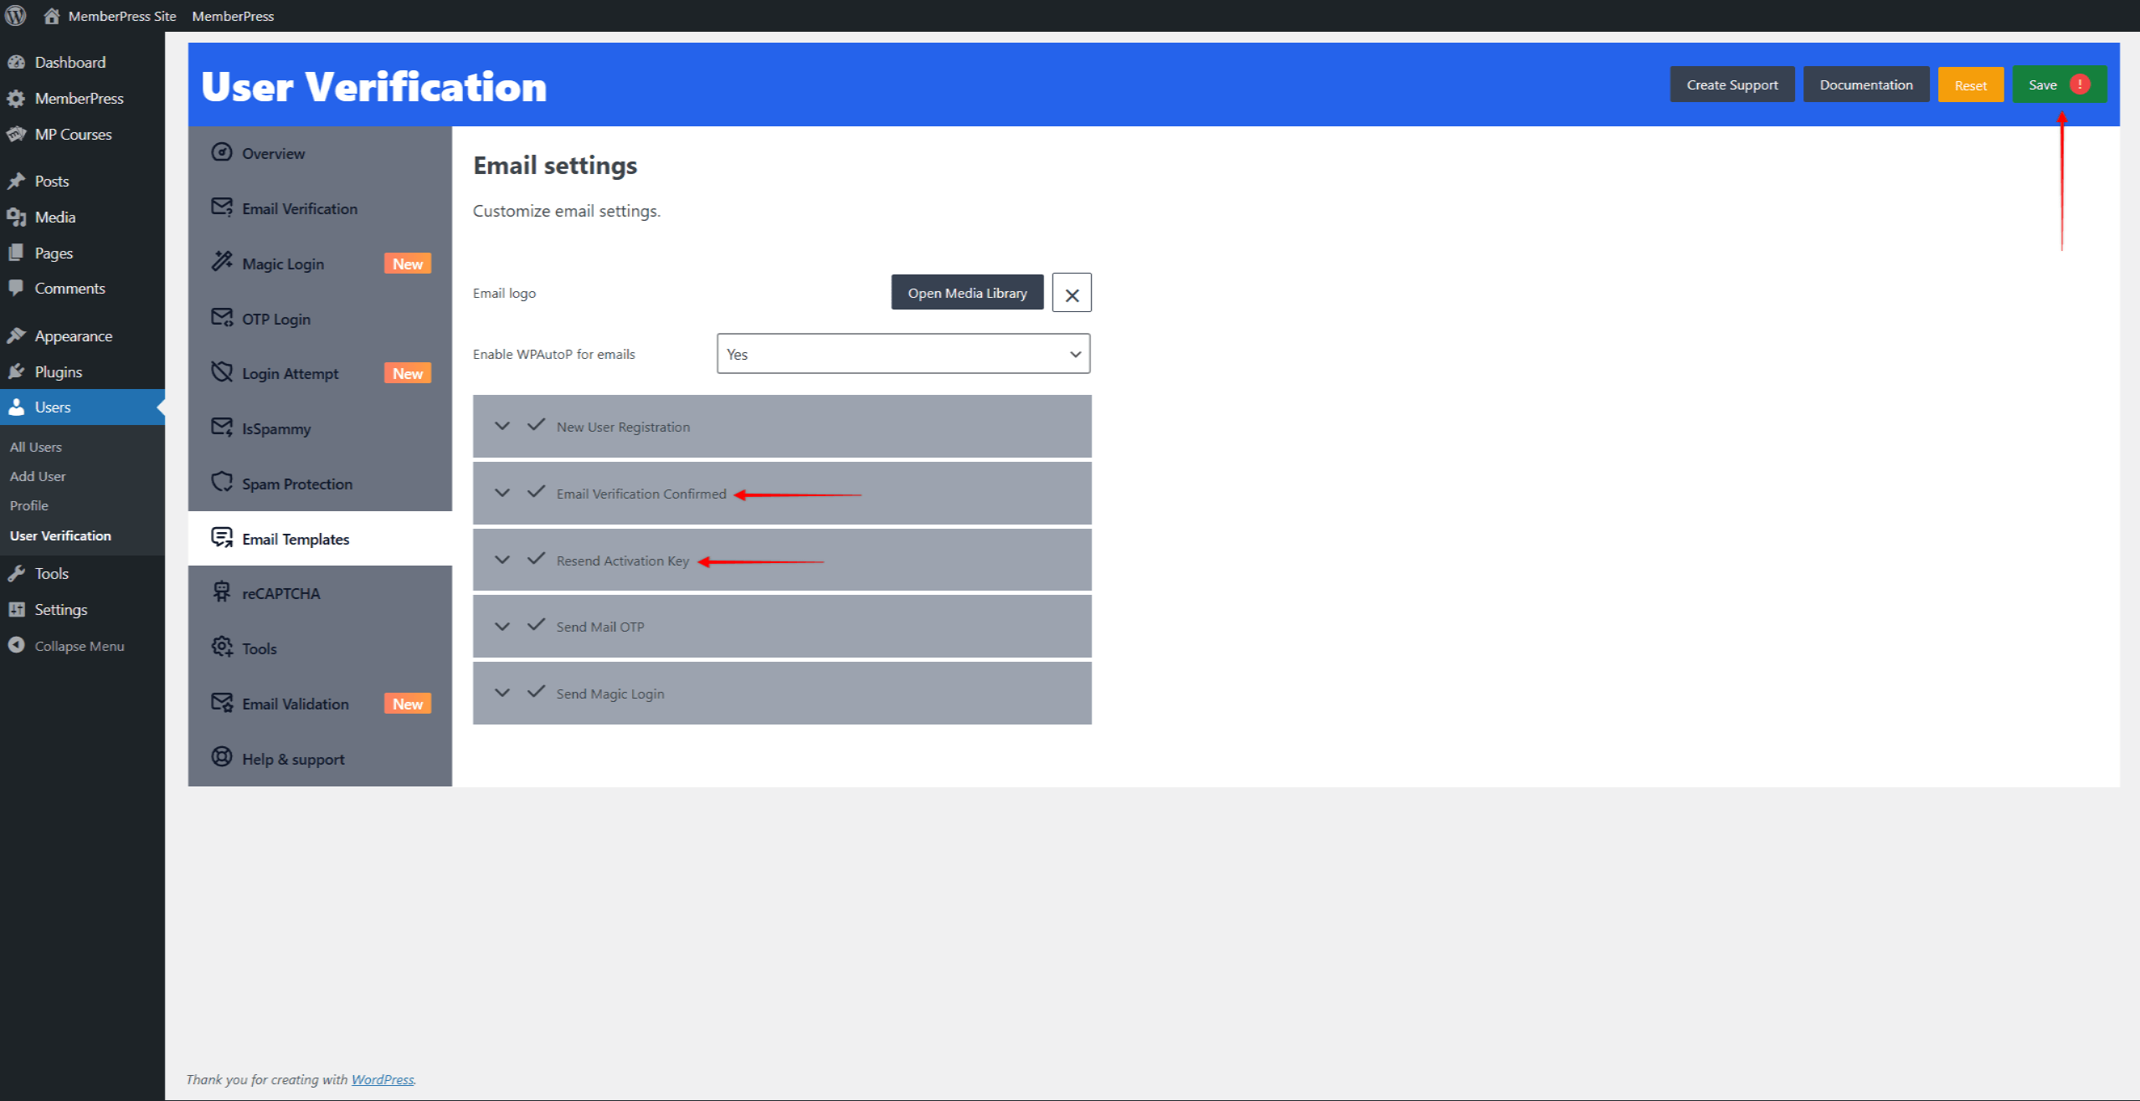Click the reCAPTCHA robot icon
Screen dimensions: 2140x1101
click(221, 591)
